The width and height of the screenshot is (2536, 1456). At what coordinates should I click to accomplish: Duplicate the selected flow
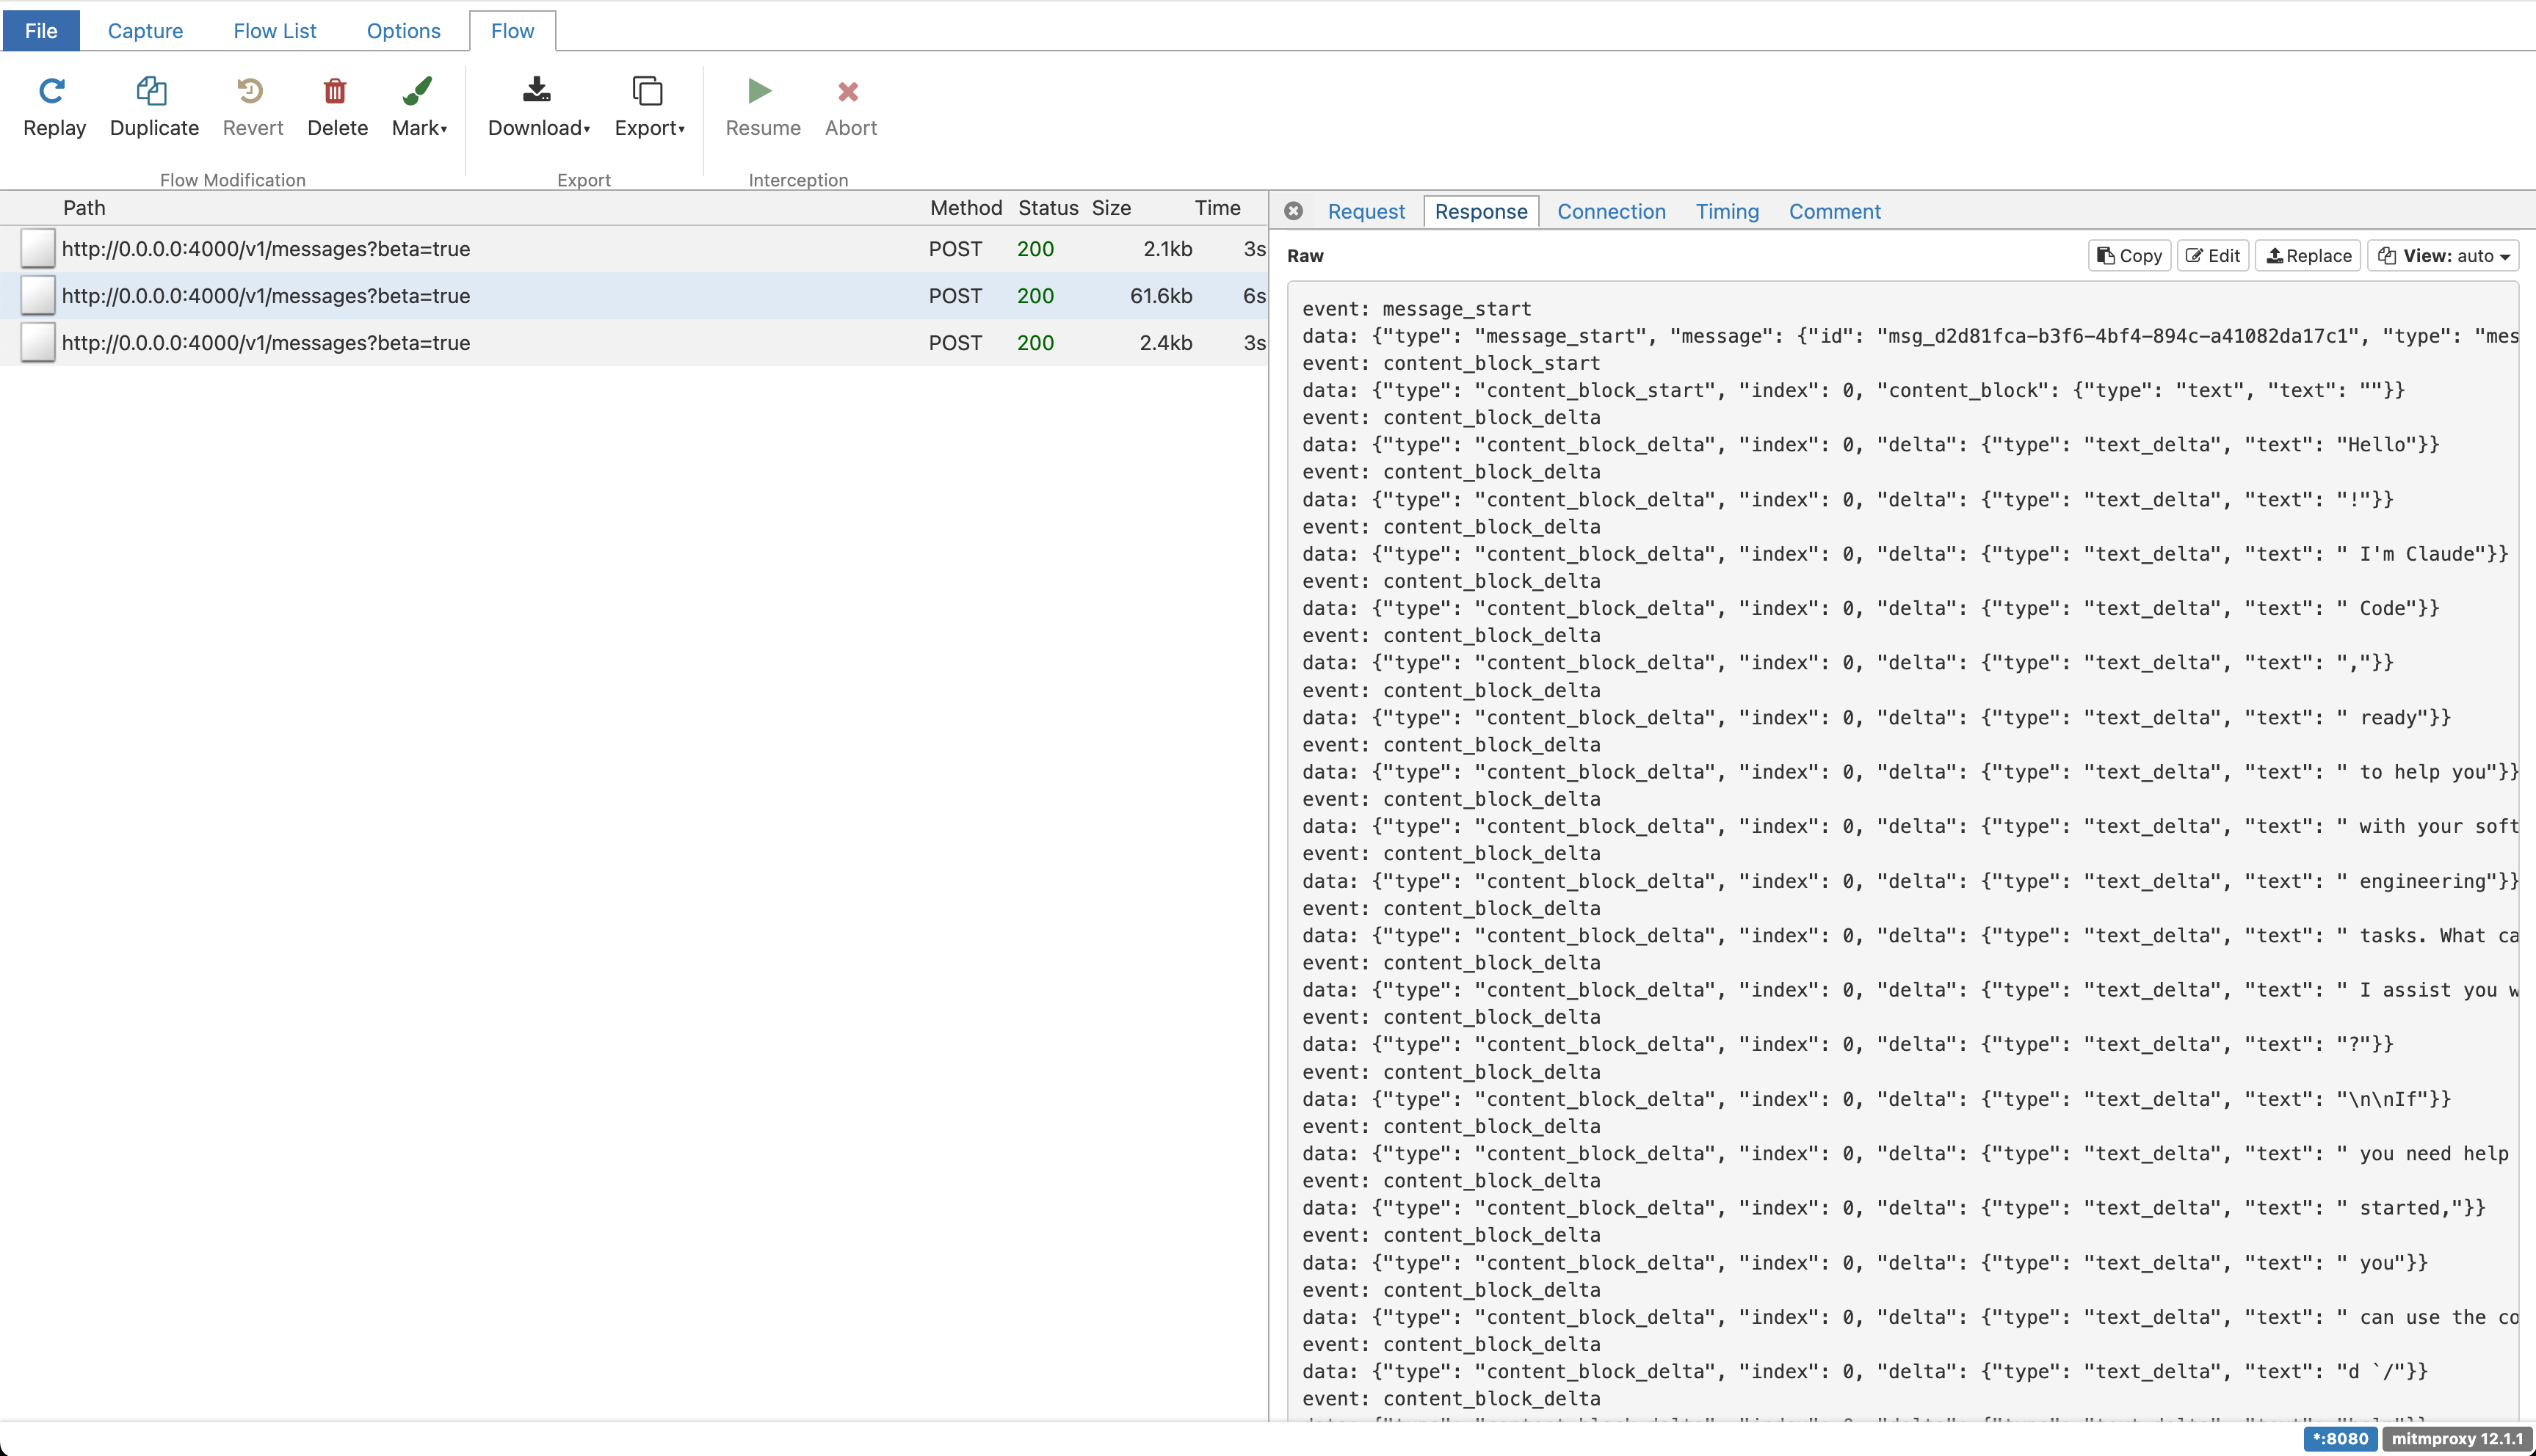point(152,92)
